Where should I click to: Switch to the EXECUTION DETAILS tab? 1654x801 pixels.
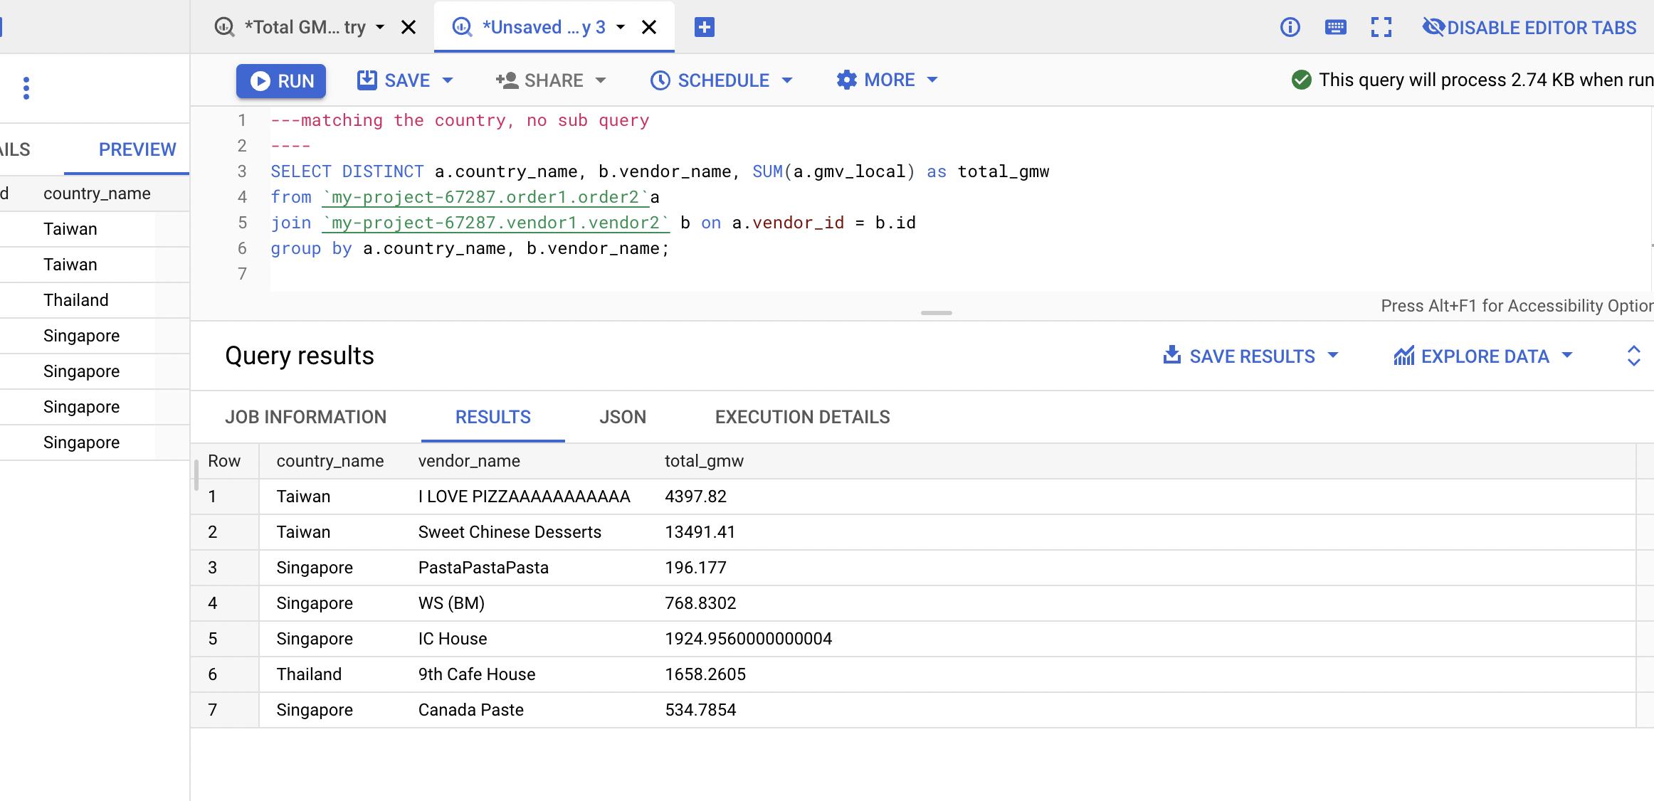(802, 417)
